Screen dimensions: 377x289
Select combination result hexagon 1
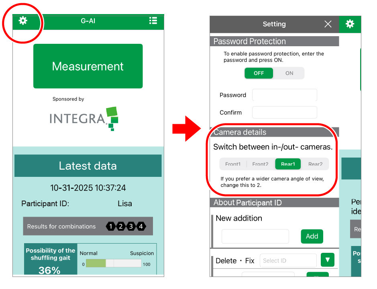pos(111,226)
